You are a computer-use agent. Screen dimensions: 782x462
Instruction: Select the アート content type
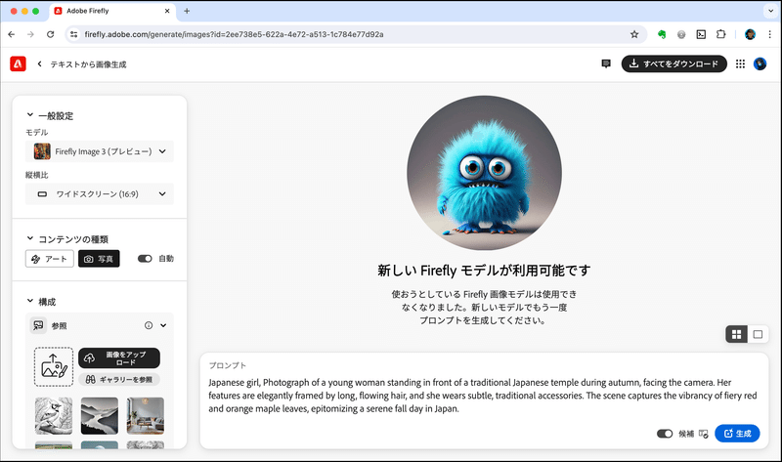coord(50,259)
